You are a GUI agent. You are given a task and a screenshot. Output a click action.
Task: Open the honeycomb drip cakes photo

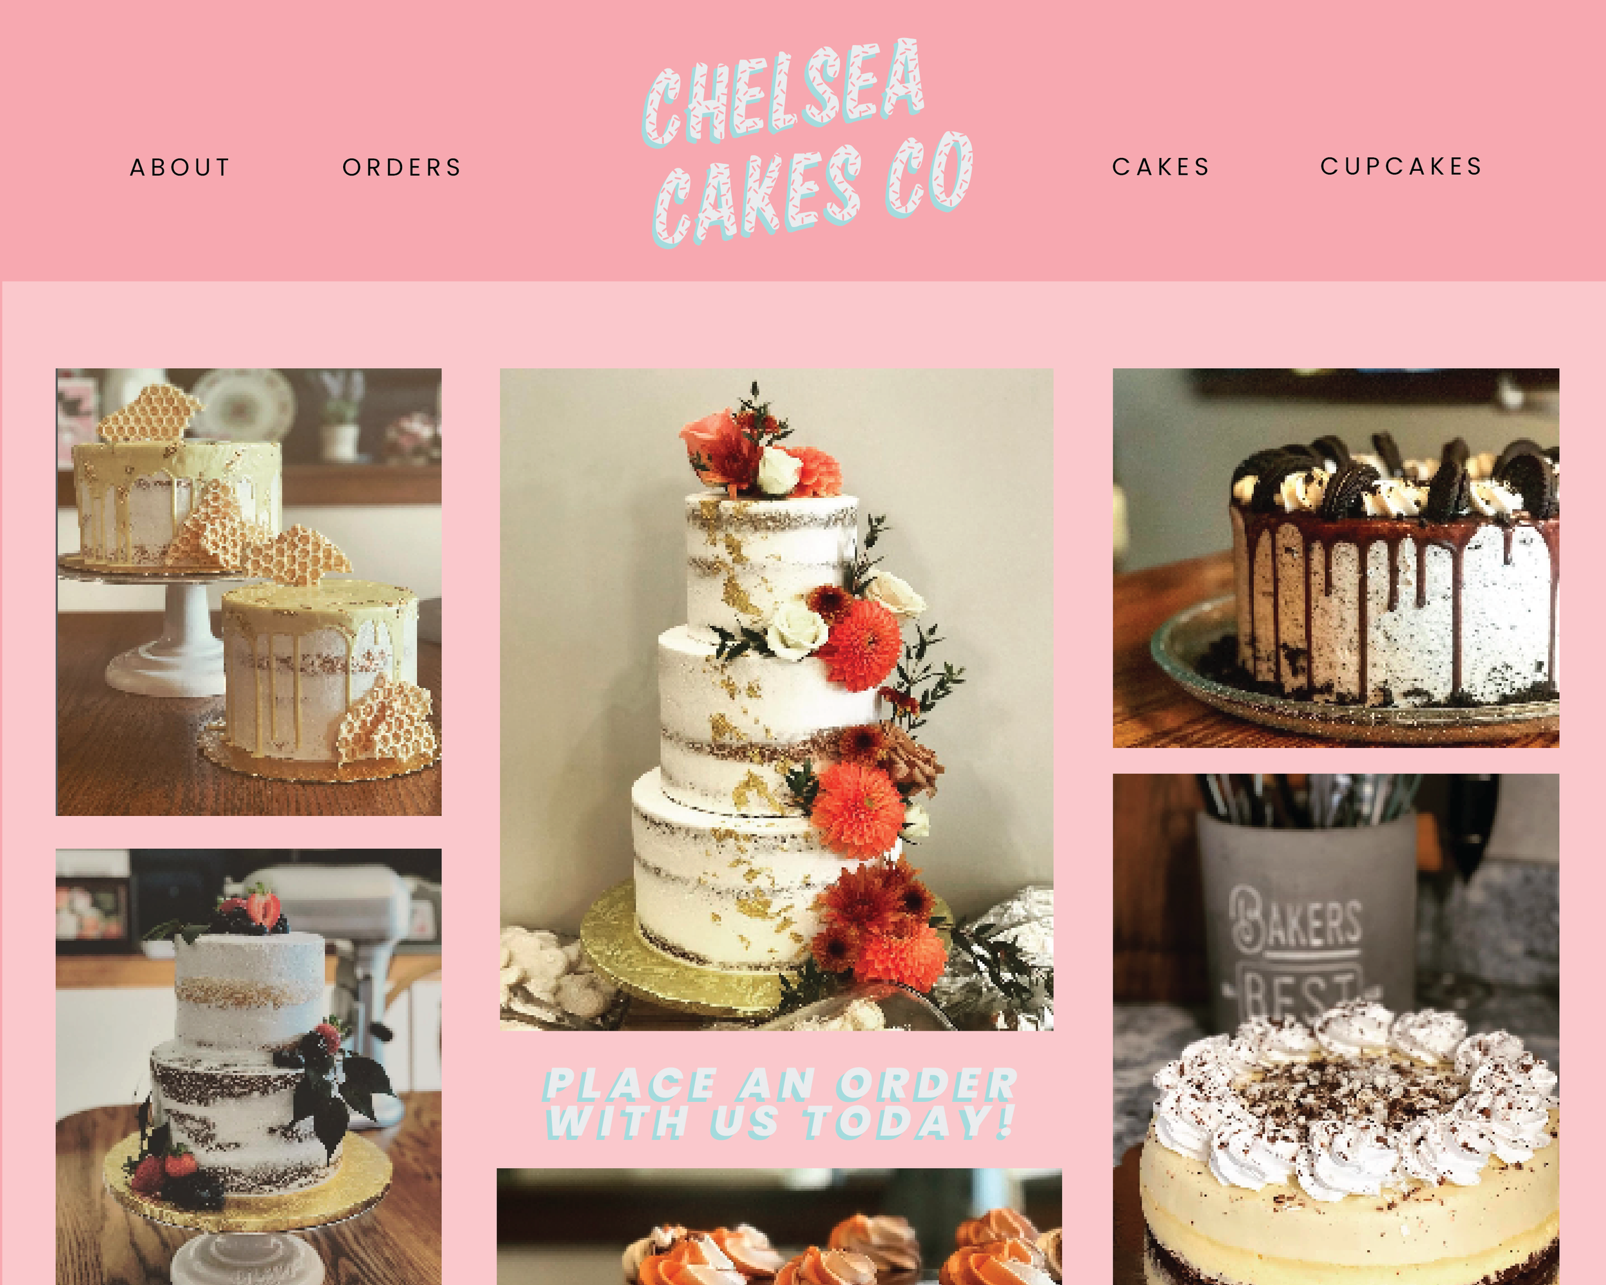click(x=249, y=592)
